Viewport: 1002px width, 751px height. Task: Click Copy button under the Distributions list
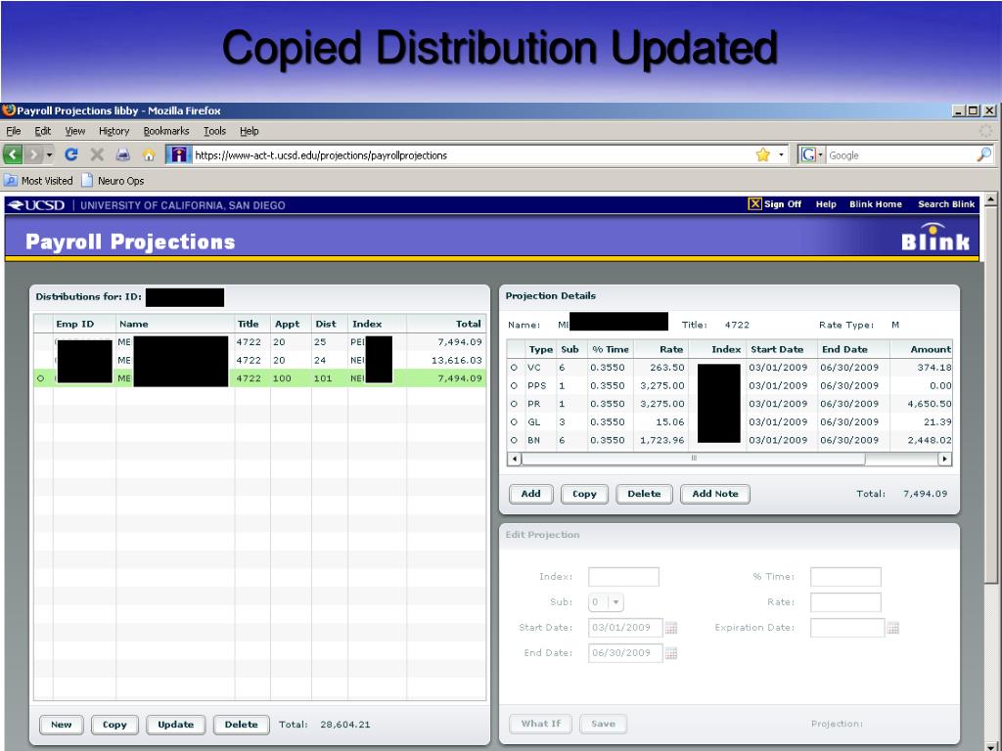tap(114, 725)
